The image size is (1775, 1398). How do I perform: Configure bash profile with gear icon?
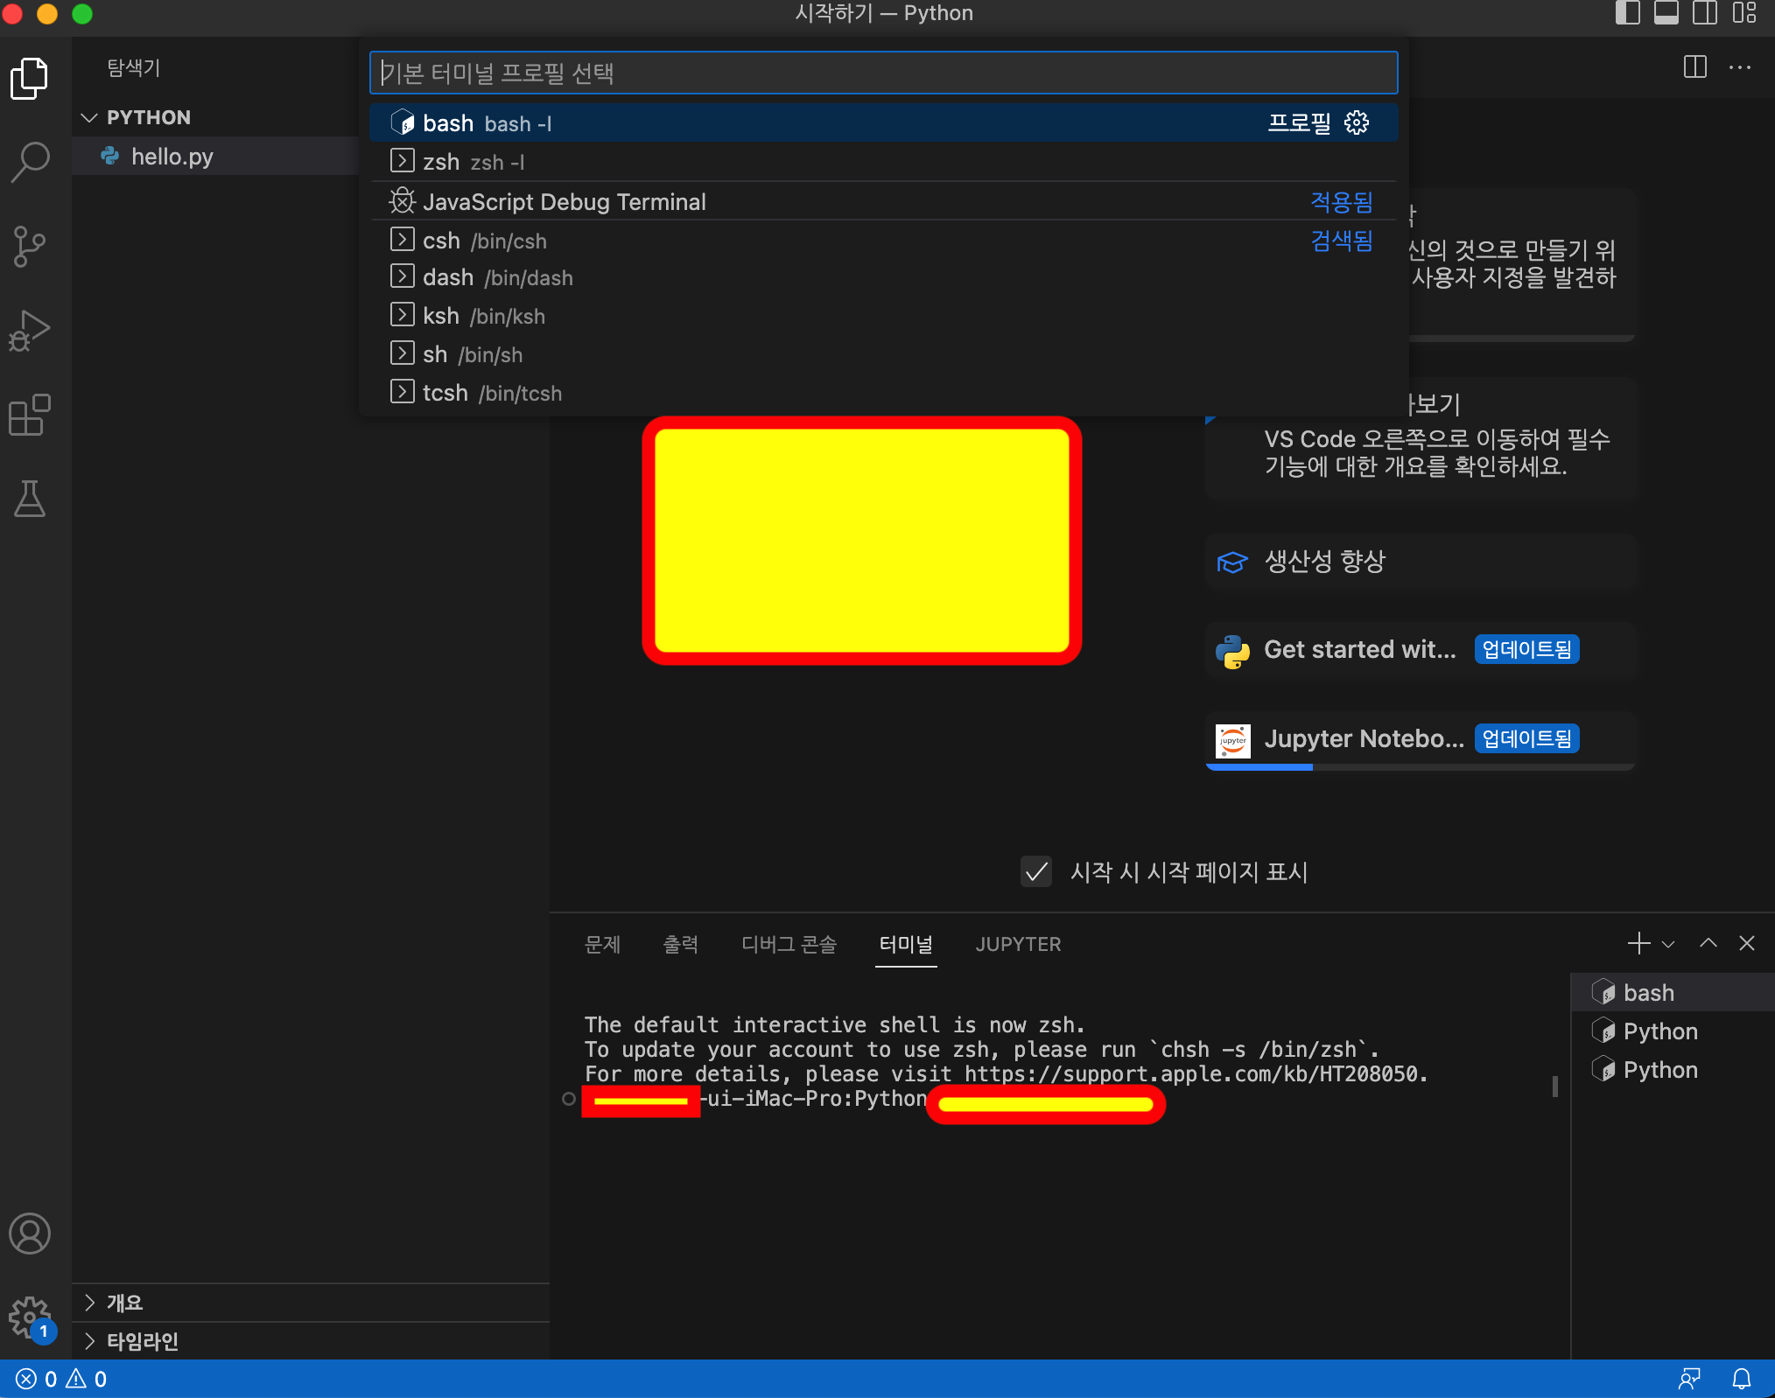click(x=1357, y=122)
